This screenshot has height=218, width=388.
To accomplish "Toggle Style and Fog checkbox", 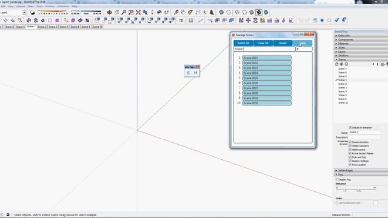I will (x=350, y=157).
